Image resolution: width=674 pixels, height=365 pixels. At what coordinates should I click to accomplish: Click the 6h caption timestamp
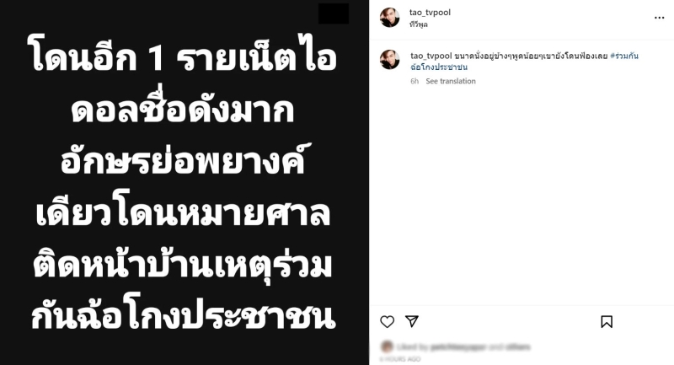(415, 81)
